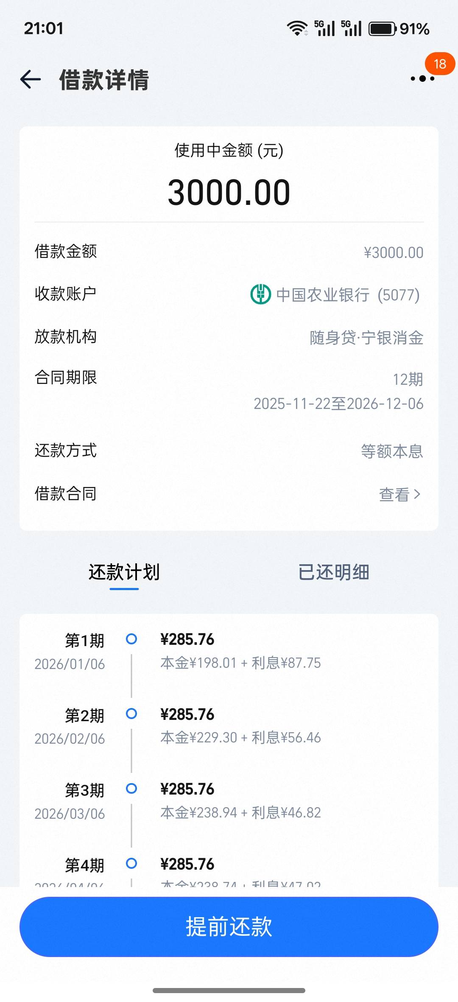Open the 借款合同 查看 chevron
This screenshot has width=458, height=1002.
point(417,494)
